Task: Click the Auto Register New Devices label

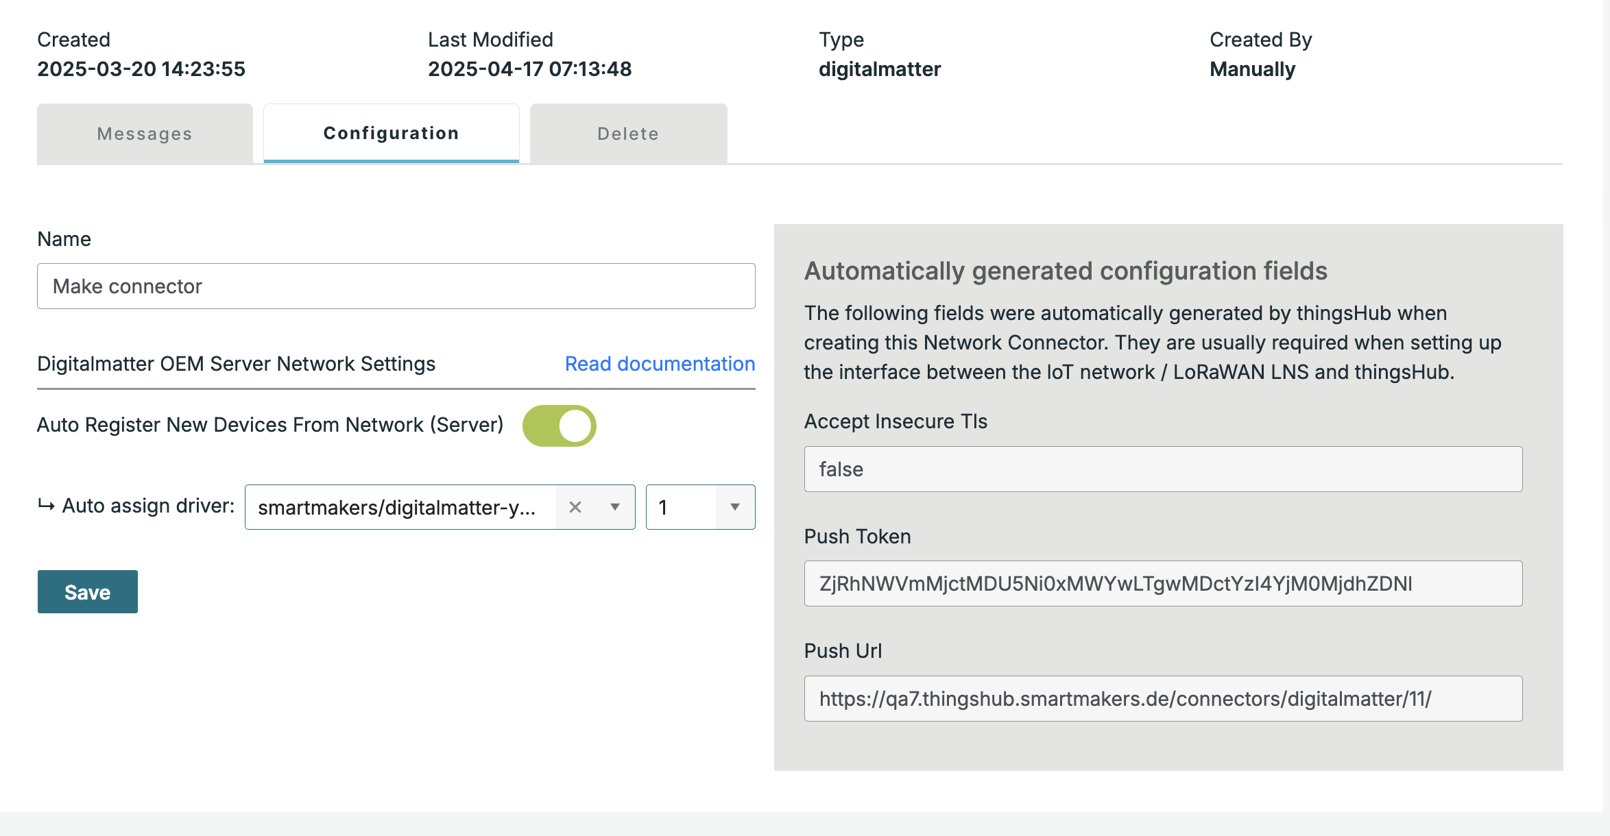Action: tap(270, 425)
